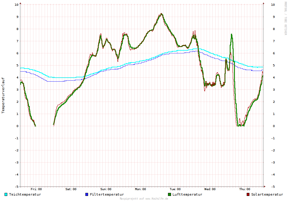Select the Filtertemperatur legend label

coord(107,194)
